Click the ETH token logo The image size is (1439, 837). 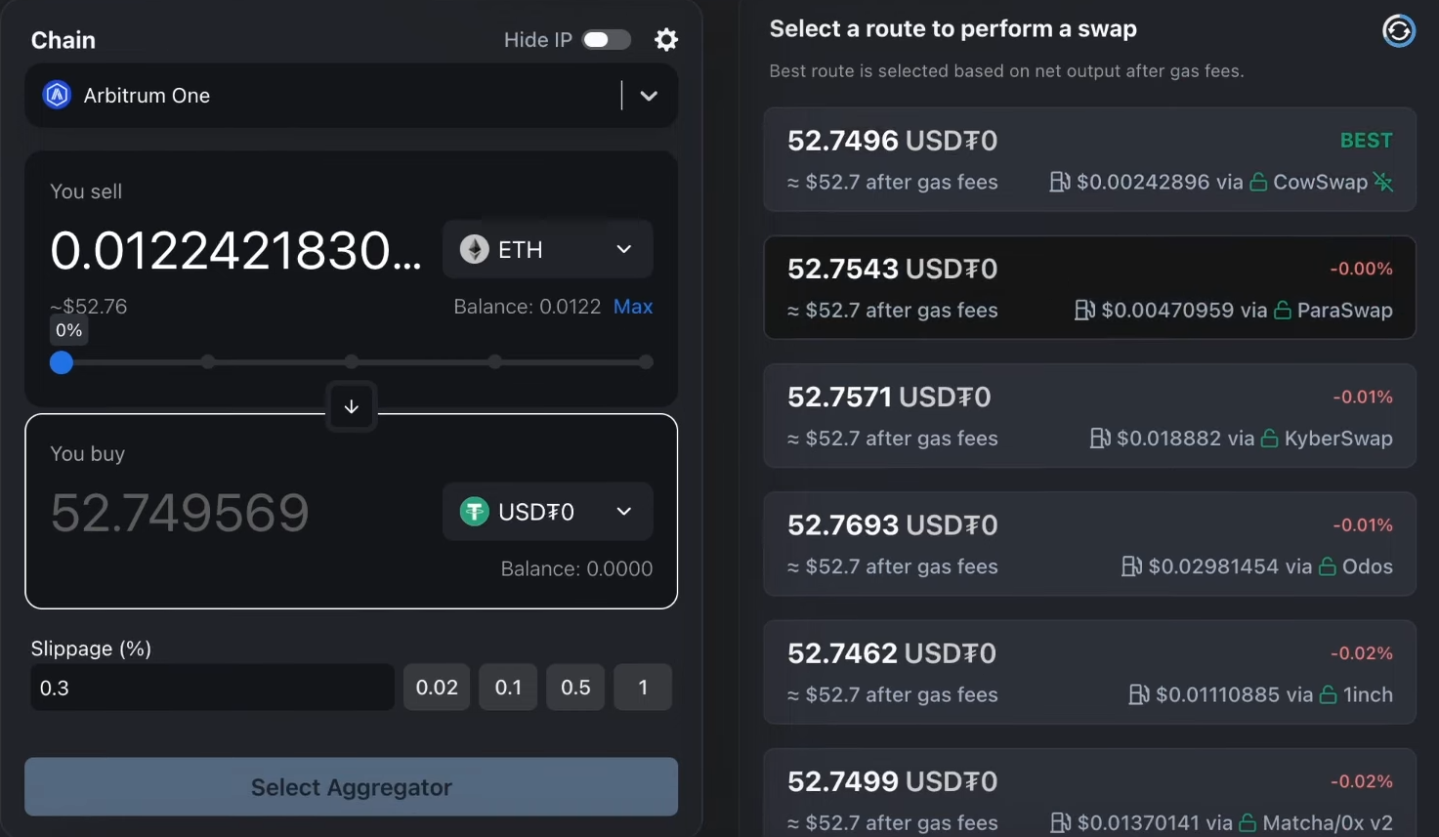(x=475, y=250)
